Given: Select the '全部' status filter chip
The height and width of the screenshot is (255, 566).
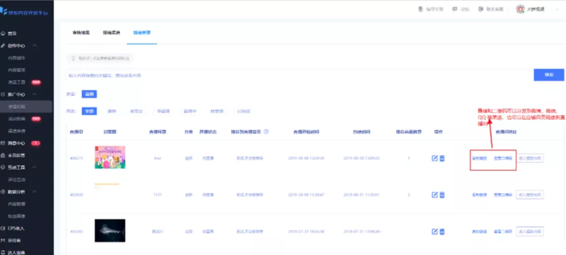Looking at the screenshot, I should tap(89, 111).
